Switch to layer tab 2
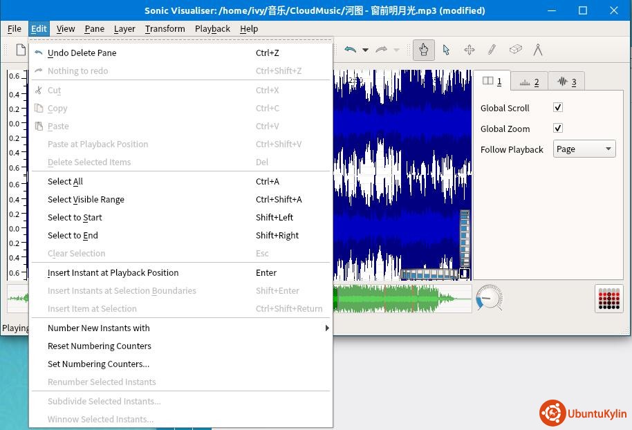 (x=529, y=82)
